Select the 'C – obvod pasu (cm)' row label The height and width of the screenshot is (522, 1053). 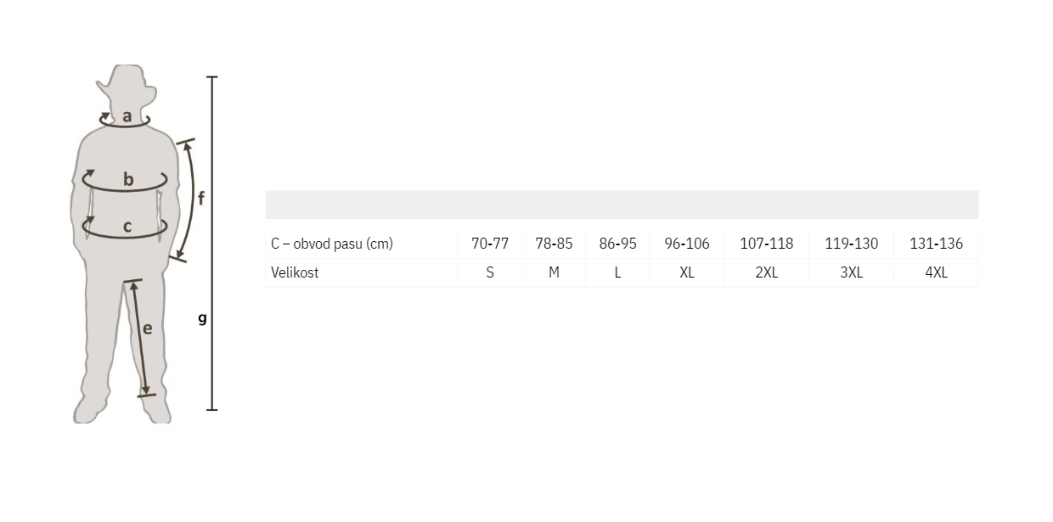pyautogui.click(x=332, y=244)
